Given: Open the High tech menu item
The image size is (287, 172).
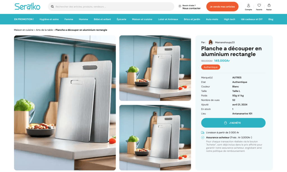Looking at the screenshot, I should pos(229,19).
